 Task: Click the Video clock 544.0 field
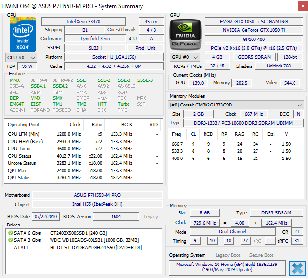click(x=290, y=83)
